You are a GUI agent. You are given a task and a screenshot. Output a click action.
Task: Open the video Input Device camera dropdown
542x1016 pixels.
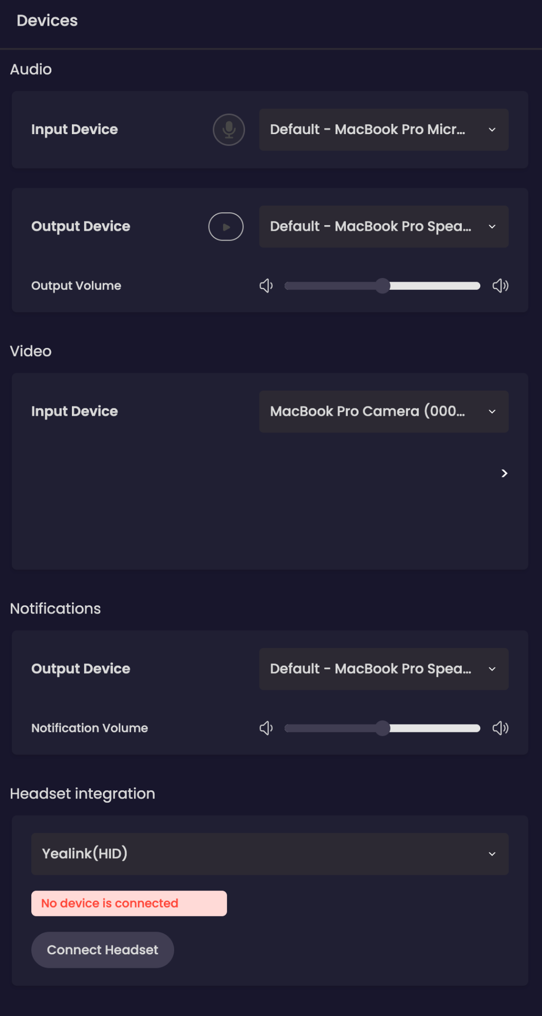tap(383, 412)
